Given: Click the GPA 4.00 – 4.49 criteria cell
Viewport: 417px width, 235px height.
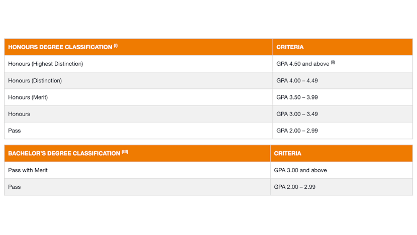Looking at the screenshot, I should coord(297,81).
